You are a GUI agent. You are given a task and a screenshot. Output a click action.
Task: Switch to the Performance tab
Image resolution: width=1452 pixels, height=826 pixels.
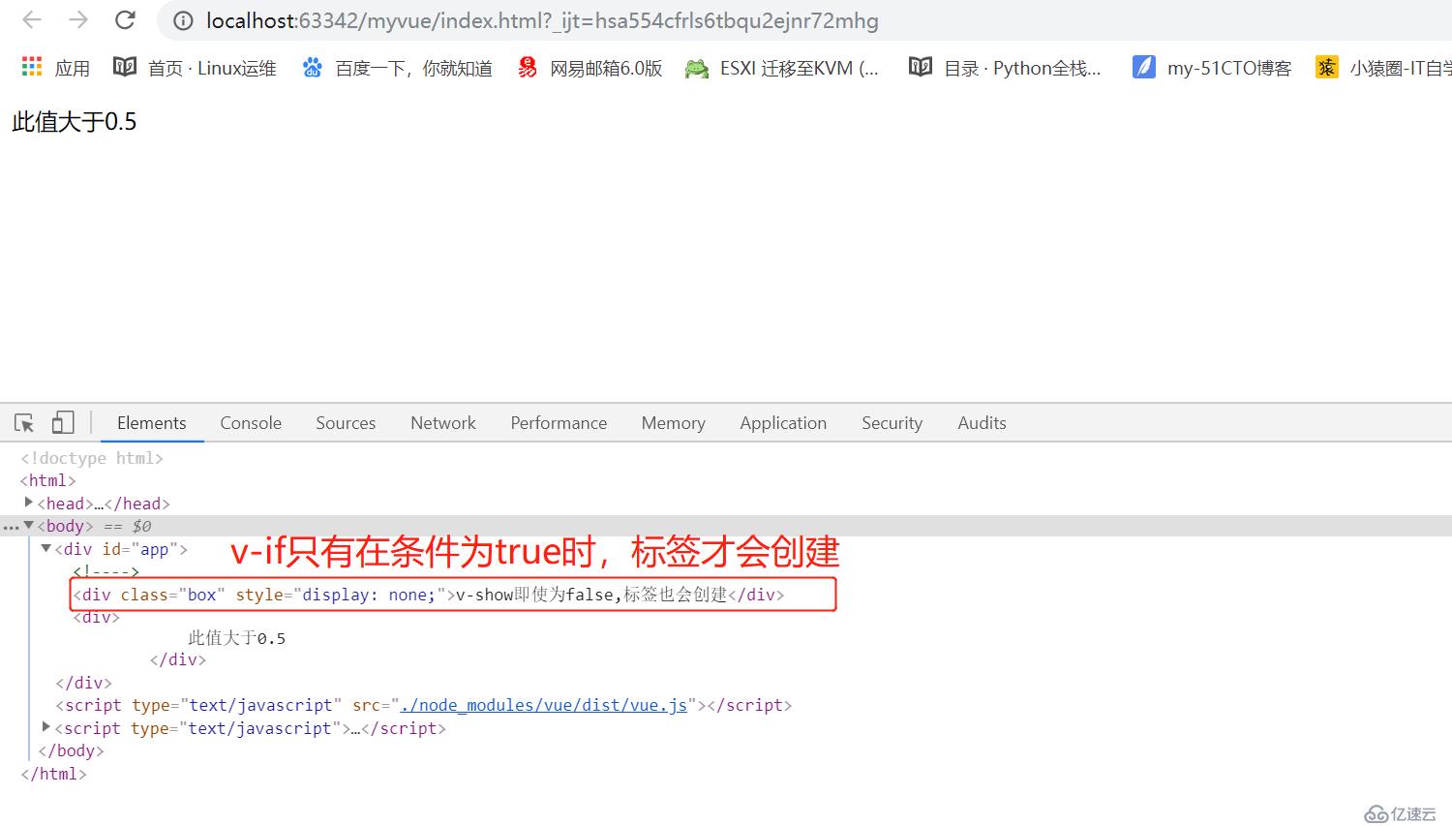pyautogui.click(x=559, y=423)
